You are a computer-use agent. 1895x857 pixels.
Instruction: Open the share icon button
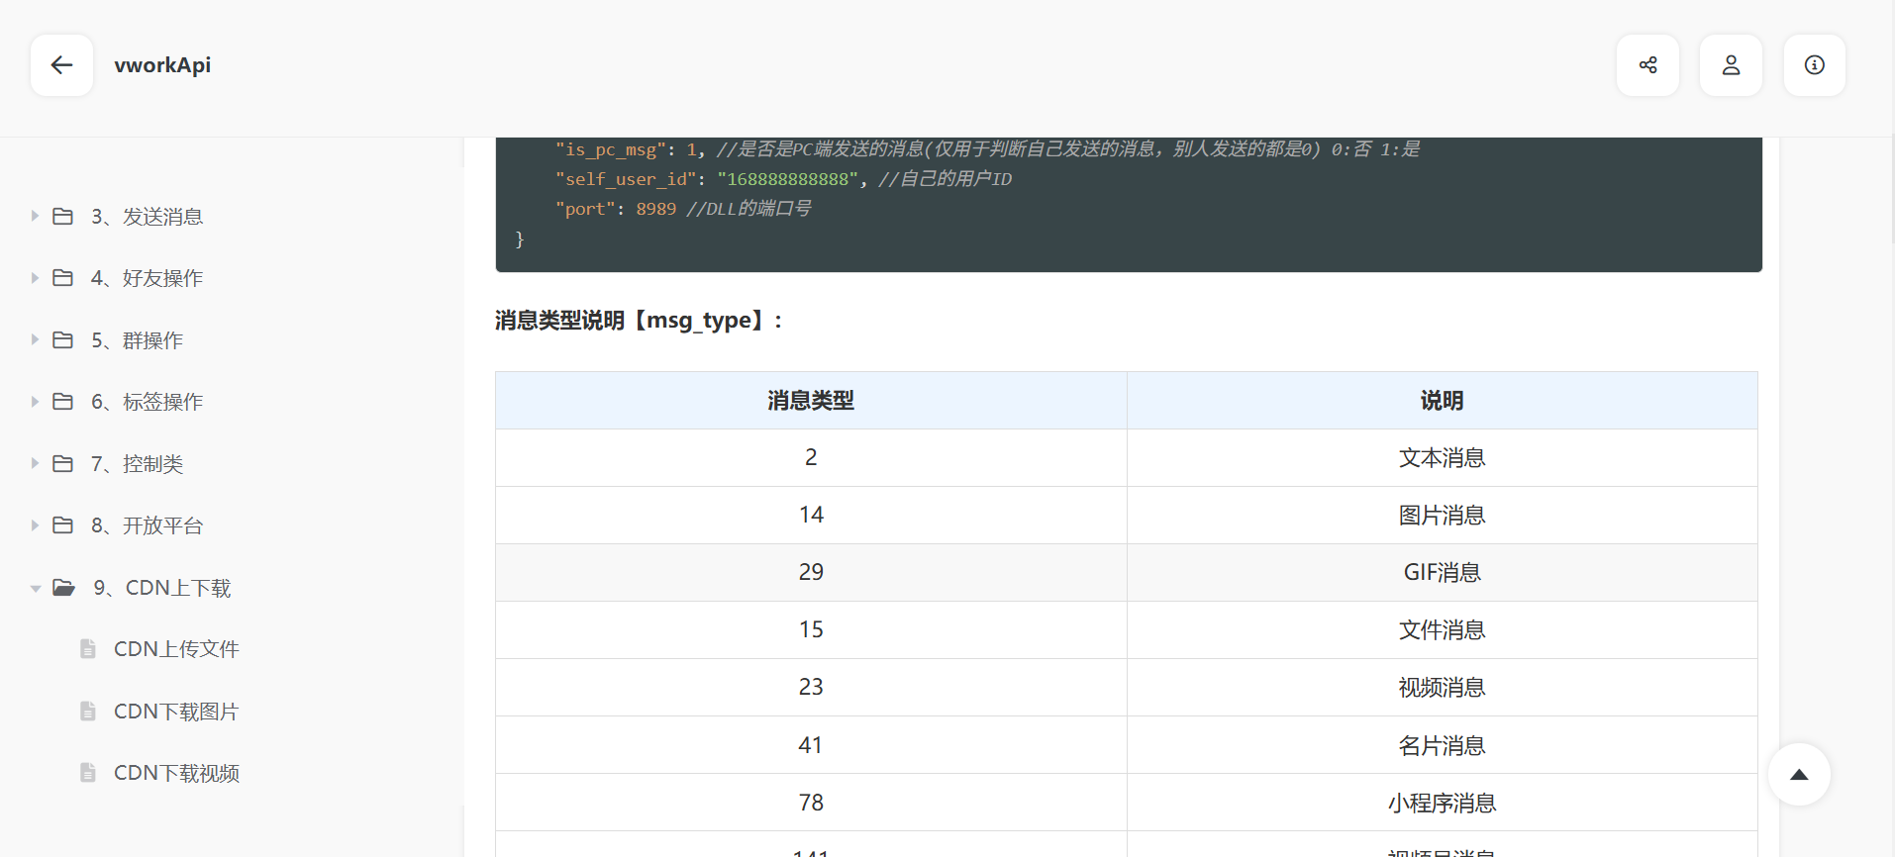[1647, 65]
